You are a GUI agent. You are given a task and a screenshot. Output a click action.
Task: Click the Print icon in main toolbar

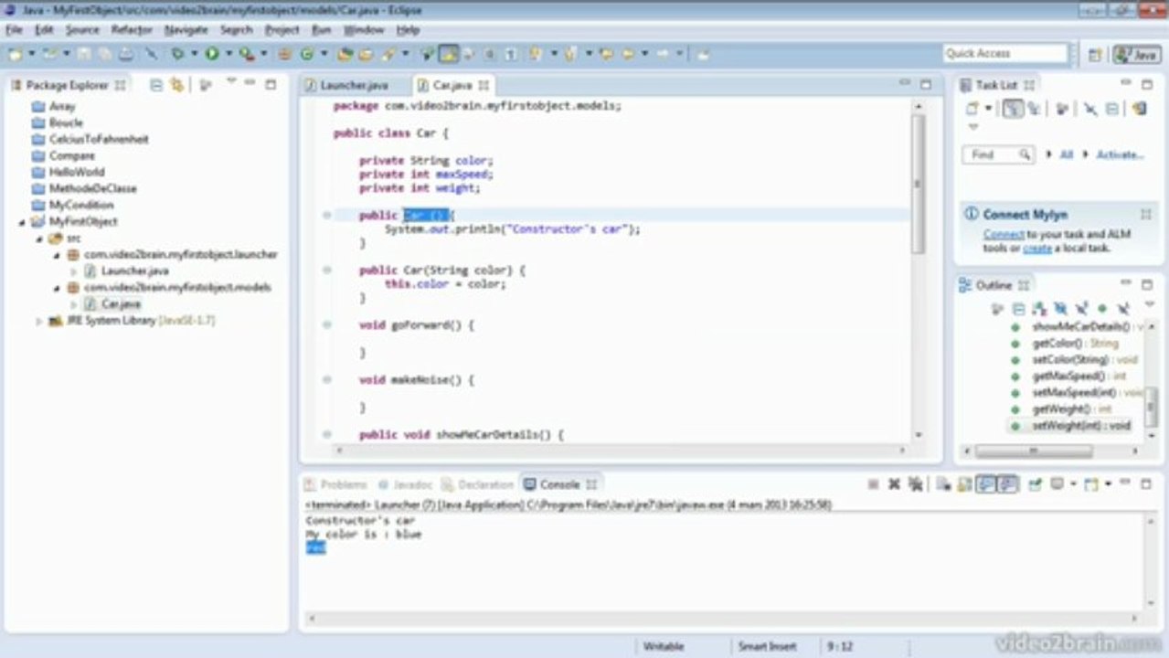click(x=125, y=54)
